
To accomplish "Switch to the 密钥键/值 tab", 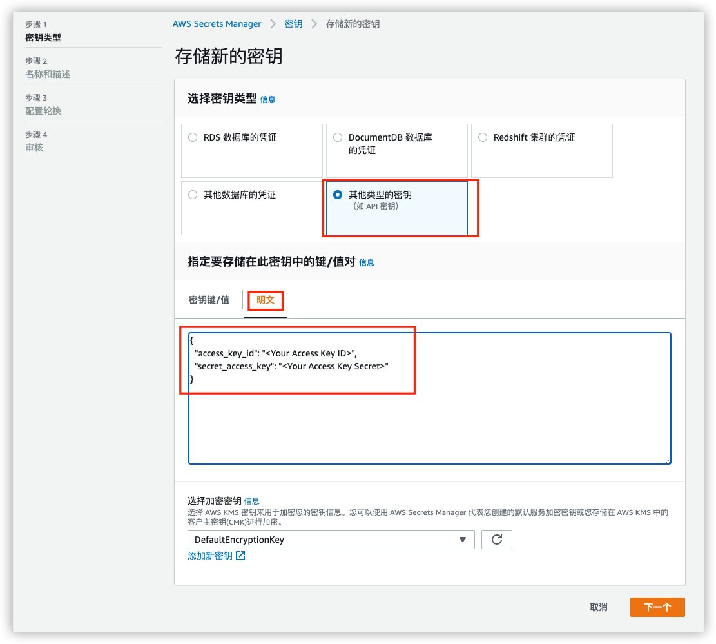I will (209, 300).
